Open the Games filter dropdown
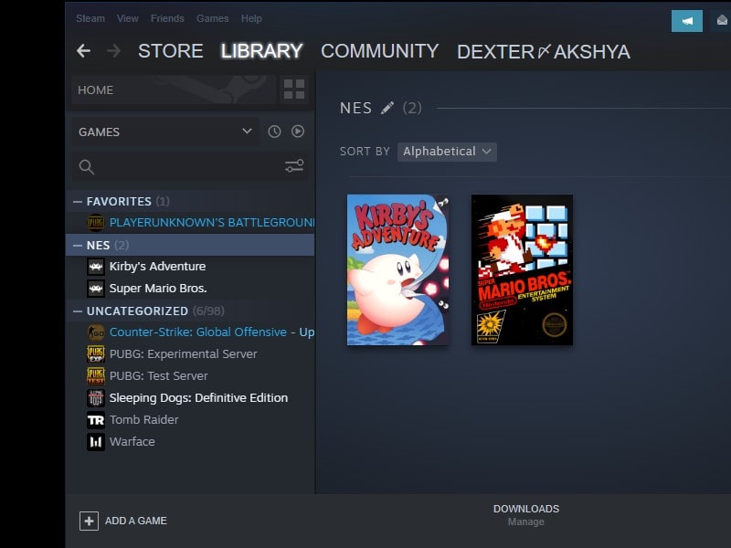 tap(165, 132)
